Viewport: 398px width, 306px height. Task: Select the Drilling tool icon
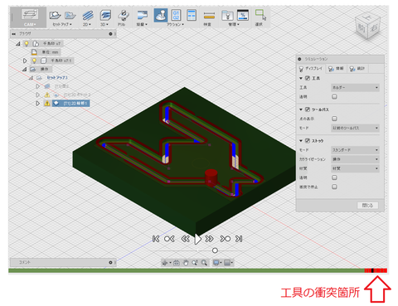click(x=124, y=15)
